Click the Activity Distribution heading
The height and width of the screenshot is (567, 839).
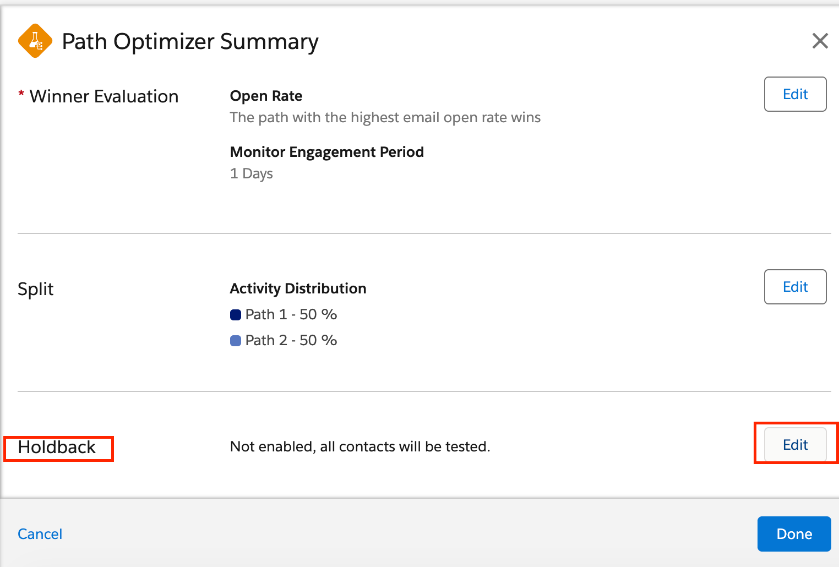tap(298, 288)
